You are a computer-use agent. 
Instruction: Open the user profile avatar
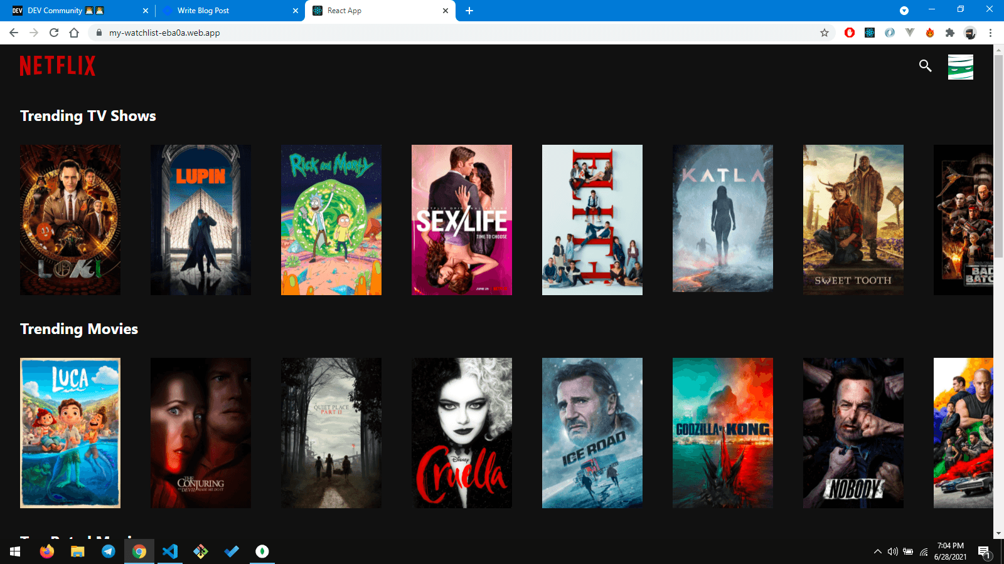click(x=960, y=67)
